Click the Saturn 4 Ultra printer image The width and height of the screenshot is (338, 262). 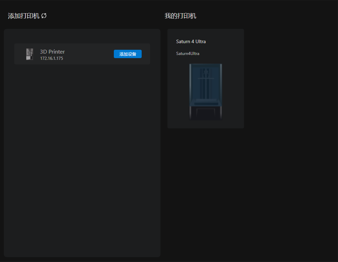(205, 92)
